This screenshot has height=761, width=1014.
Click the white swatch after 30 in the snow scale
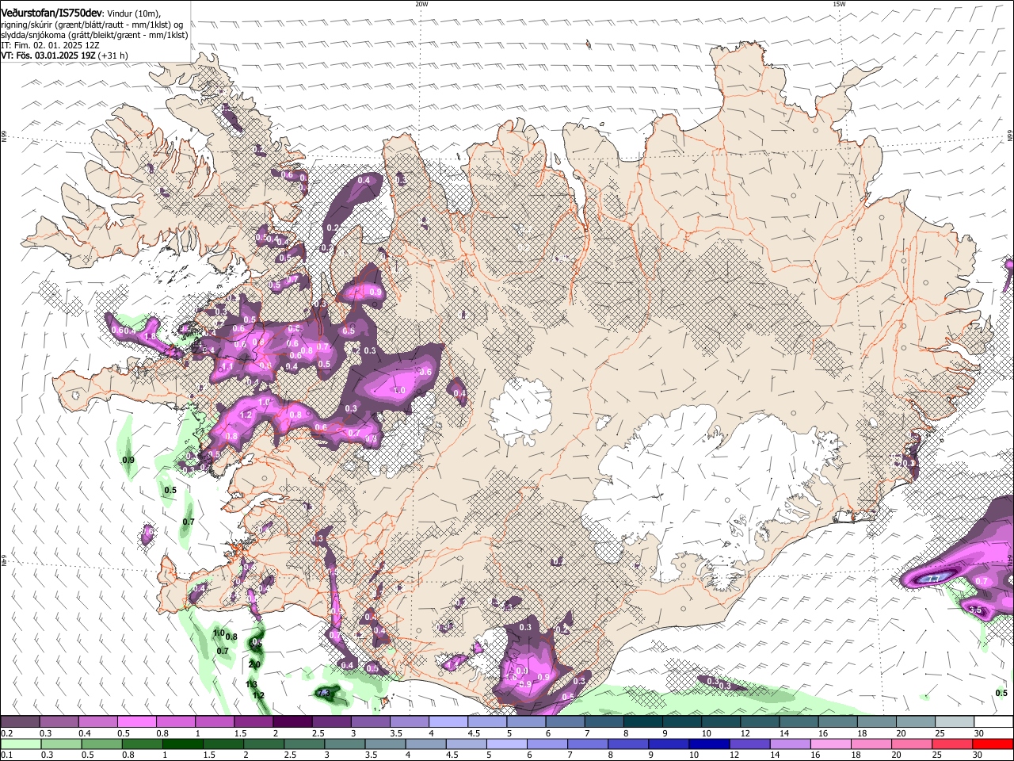(x=992, y=722)
